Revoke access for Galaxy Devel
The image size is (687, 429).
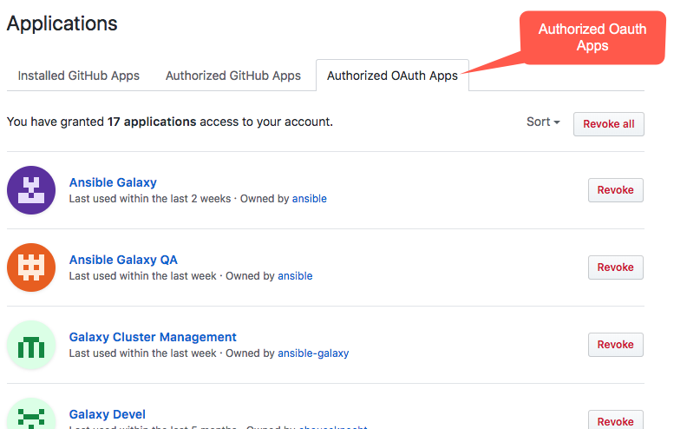(x=616, y=420)
